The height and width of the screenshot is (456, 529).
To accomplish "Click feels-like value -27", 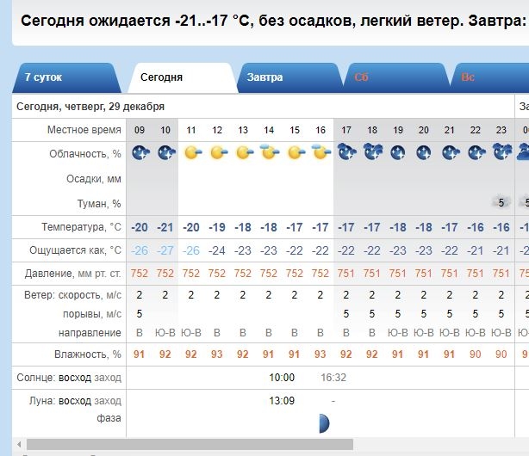I will pos(165,250).
